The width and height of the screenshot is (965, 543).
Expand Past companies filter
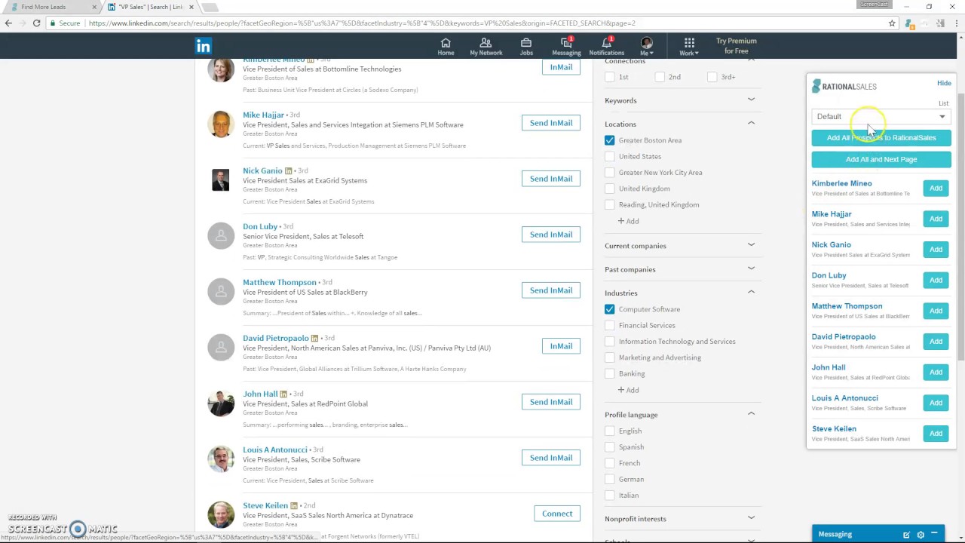pos(751,268)
